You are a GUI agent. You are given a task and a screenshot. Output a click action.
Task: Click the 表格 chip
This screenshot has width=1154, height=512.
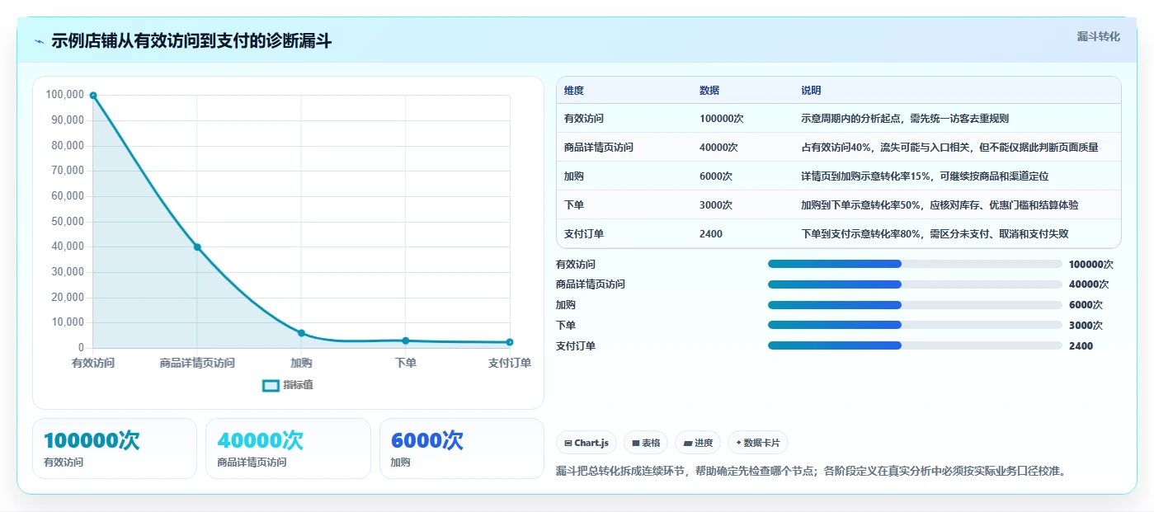tap(646, 443)
